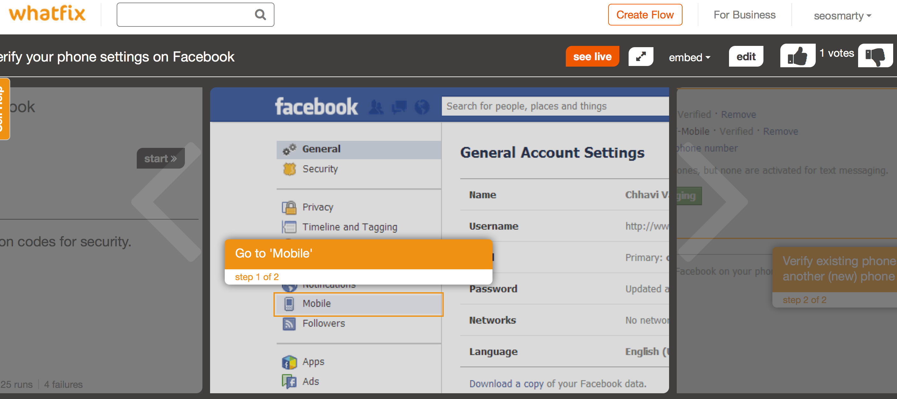Open the embed dropdown
This screenshot has height=399, width=897.
coord(689,57)
